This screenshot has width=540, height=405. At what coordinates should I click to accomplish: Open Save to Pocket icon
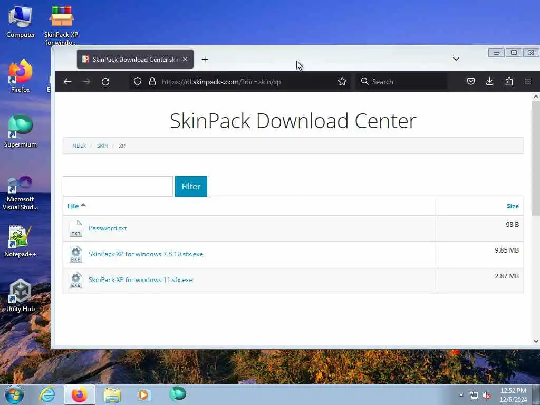click(471, 81)
